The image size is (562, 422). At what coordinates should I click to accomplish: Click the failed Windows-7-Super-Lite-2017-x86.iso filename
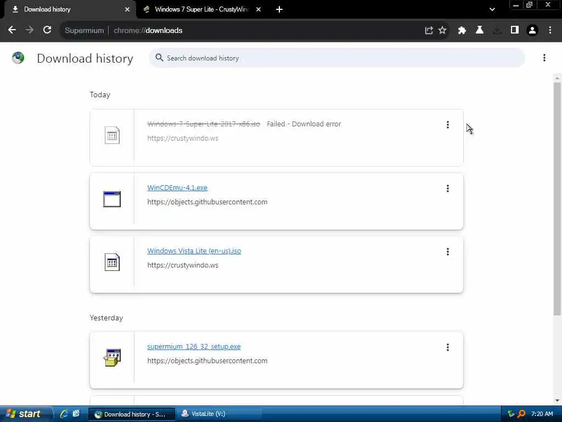[204, 124]
